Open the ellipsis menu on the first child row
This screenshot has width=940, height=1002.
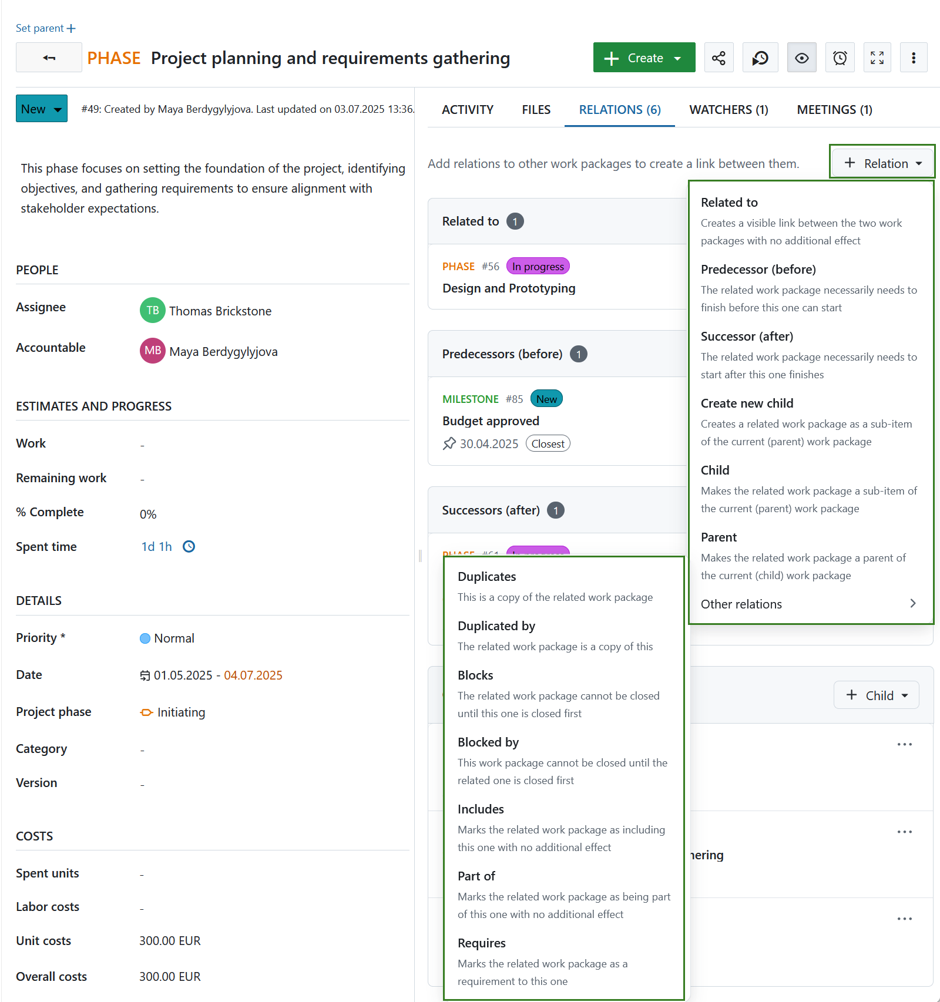pos(905,744)
